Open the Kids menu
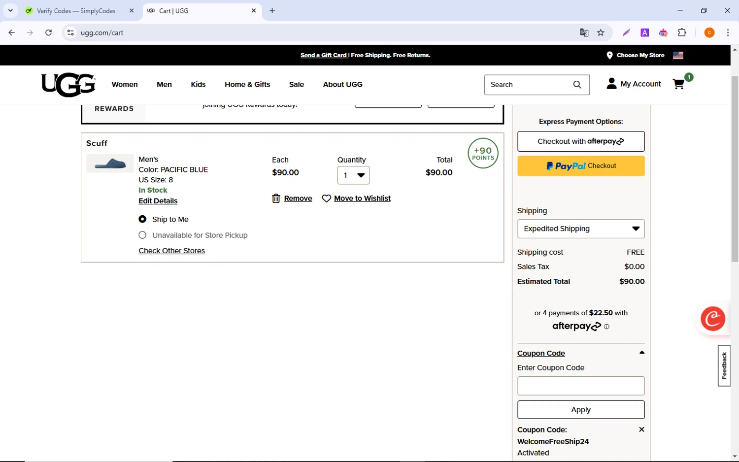 point(198,84)
